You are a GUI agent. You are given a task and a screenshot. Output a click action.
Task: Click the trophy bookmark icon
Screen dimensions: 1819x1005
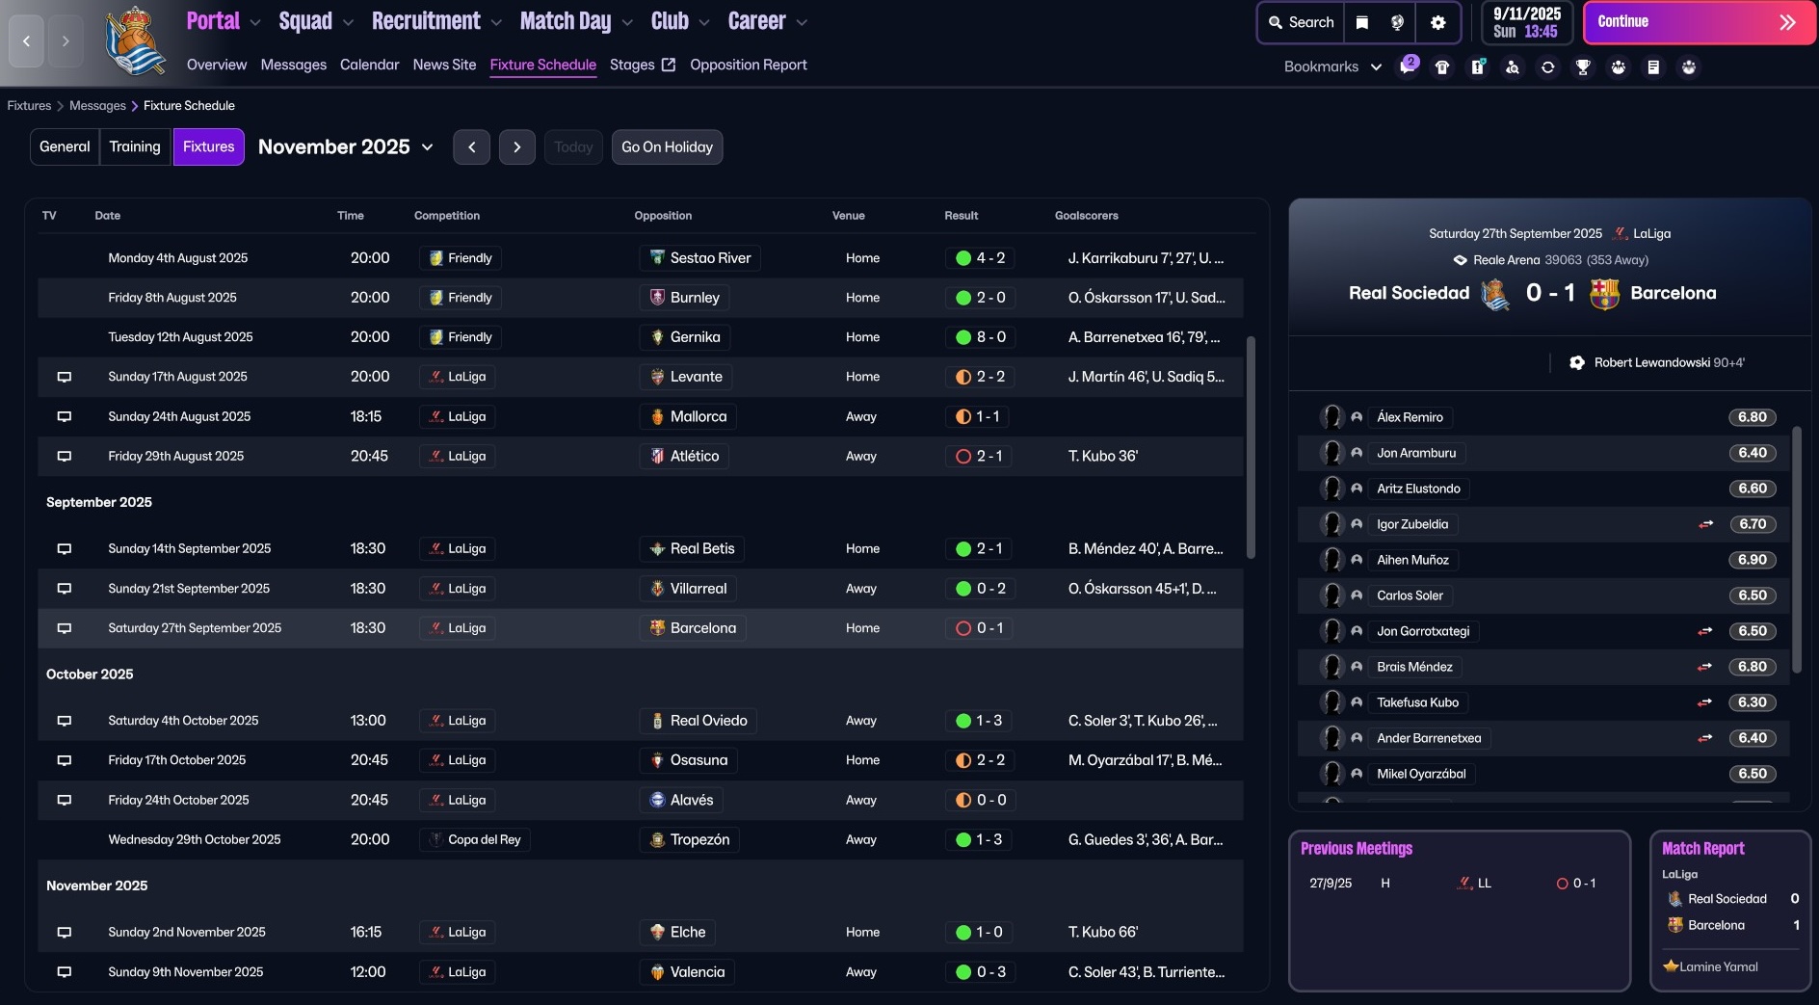pos(1582,66)
